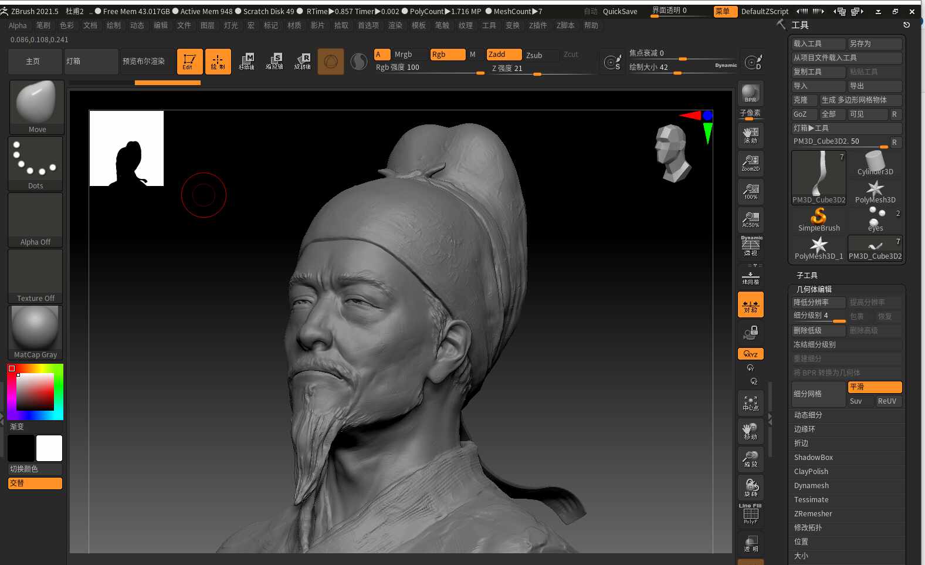Expand the ZRemesher section
This screenshot has width=925, height=565.
[x=846, y=514]
